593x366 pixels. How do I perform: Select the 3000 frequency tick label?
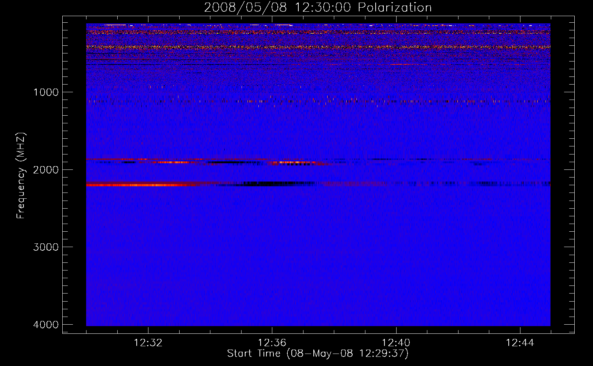[46, 247]
